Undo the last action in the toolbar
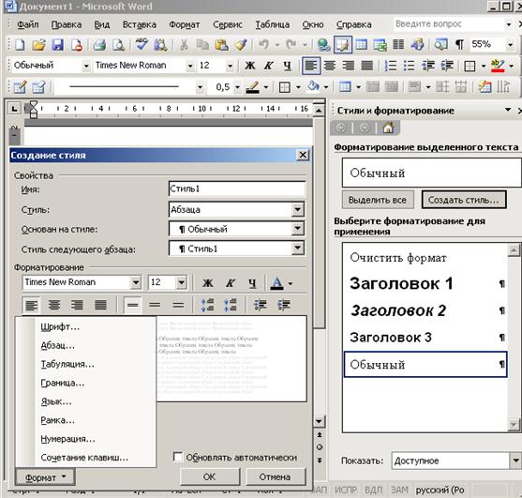 coord(263,45)
